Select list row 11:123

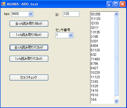point(102,77)
